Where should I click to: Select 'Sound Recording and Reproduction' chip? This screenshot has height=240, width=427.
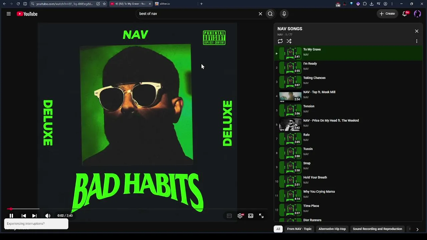pyautogui.click(x=377, y=229)
